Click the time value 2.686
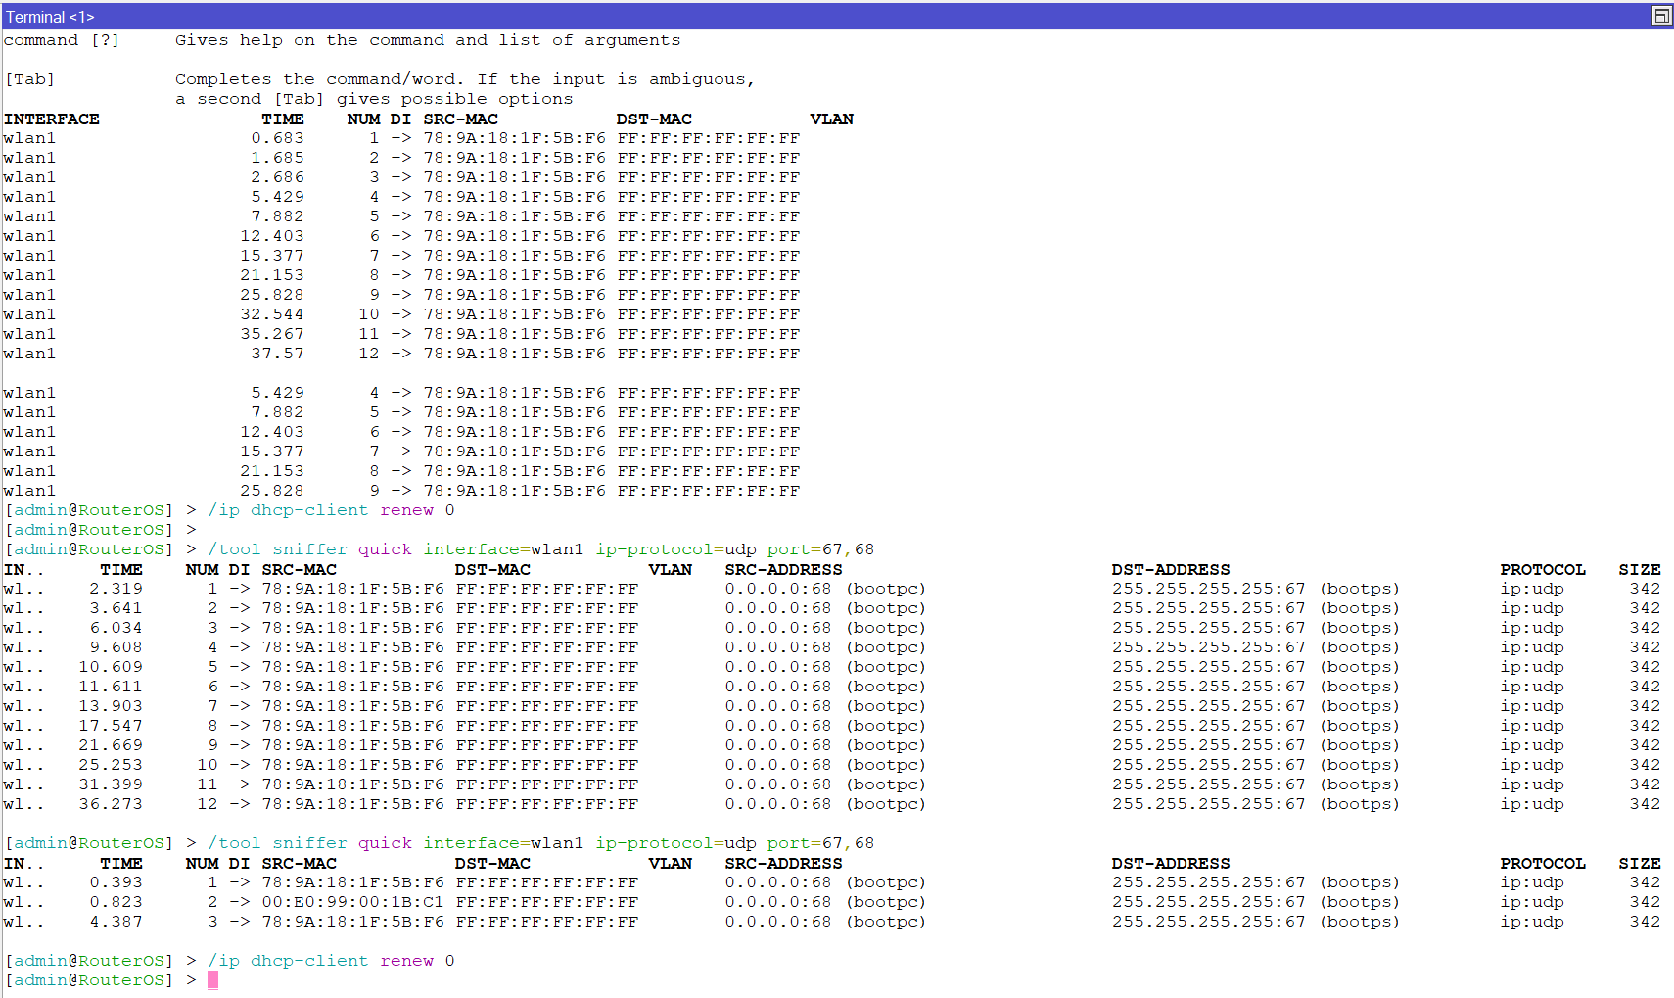Image resolution: width=1674 pixels, height=998 pixels. click(x=277, y=177)
